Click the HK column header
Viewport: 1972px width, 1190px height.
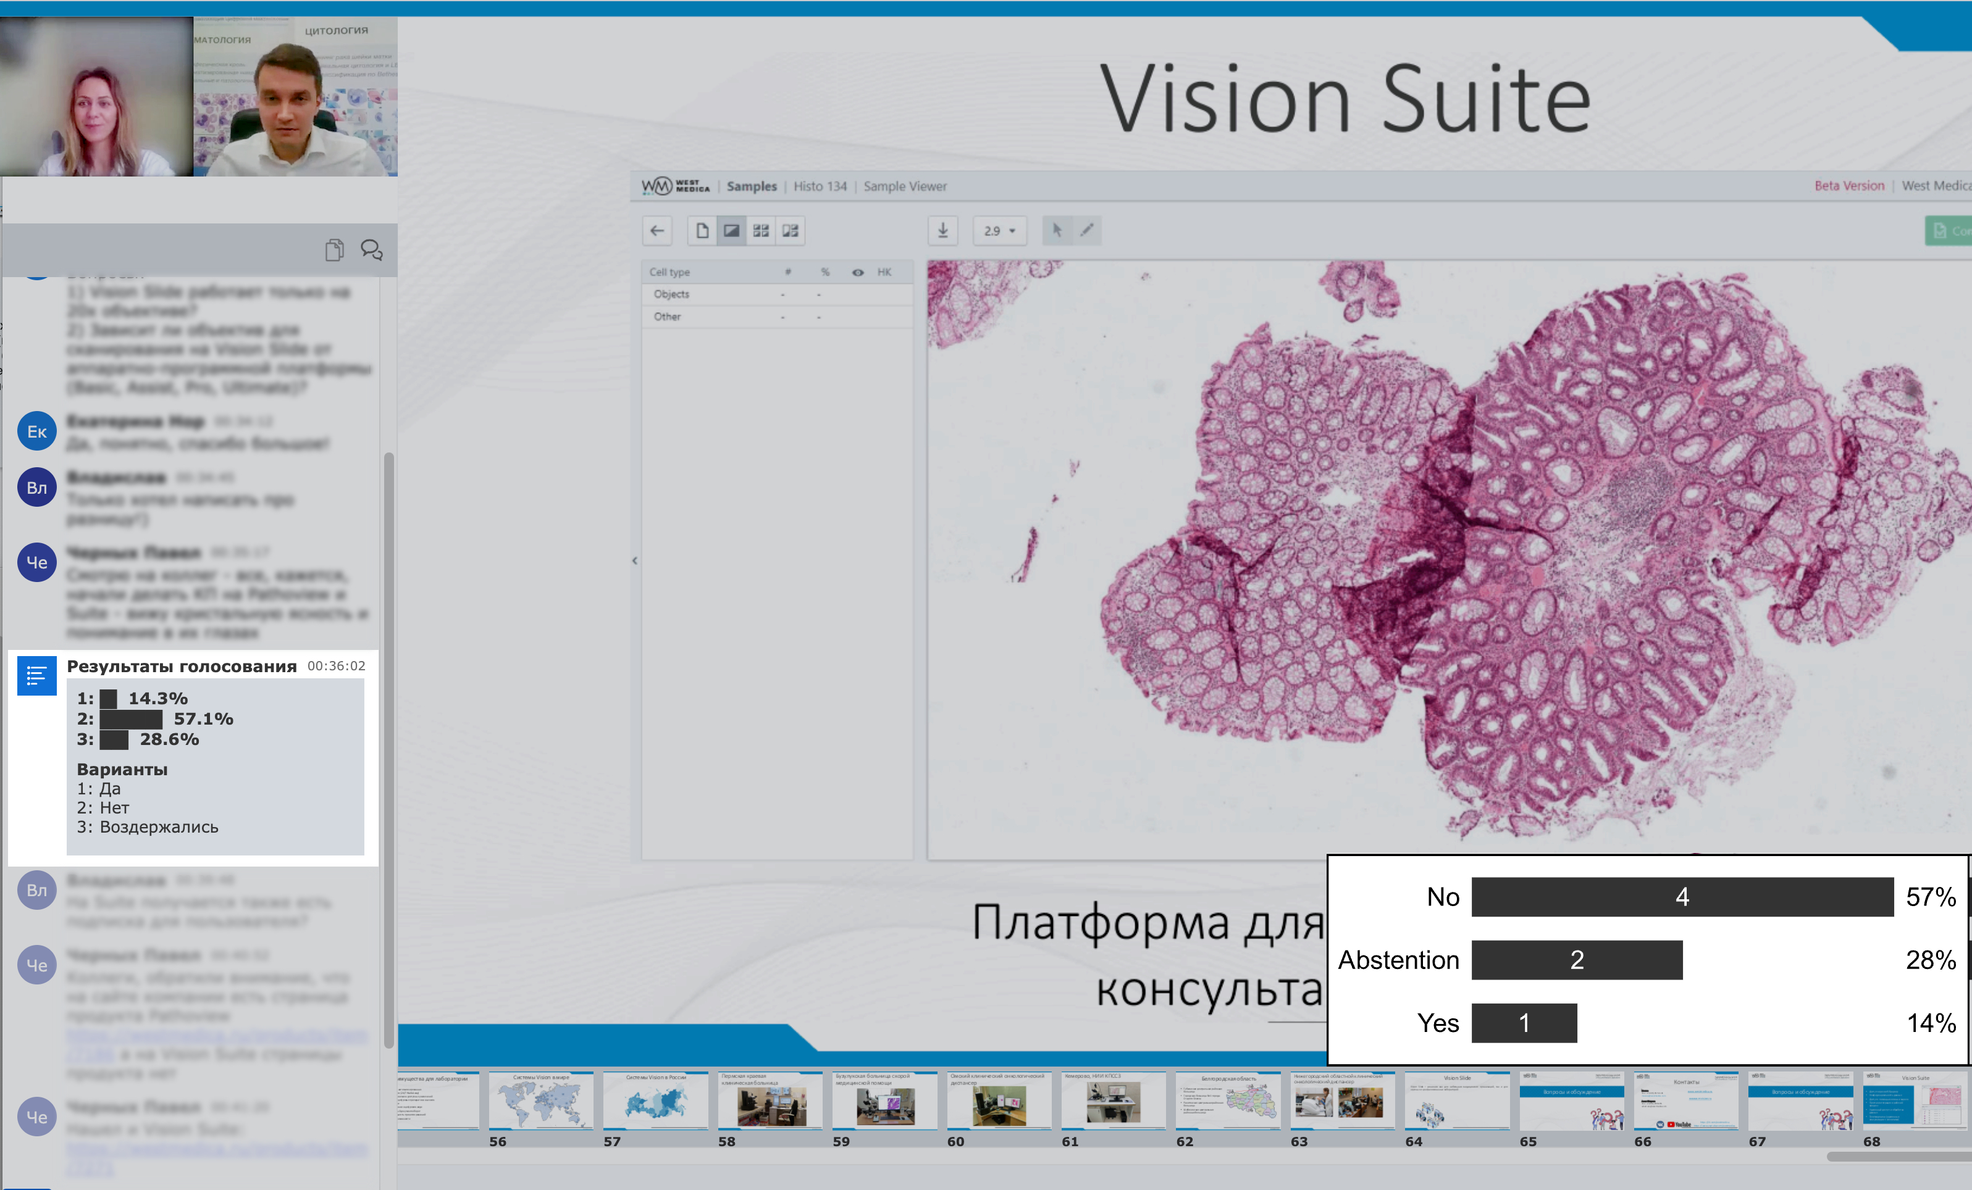click(884, 273)
